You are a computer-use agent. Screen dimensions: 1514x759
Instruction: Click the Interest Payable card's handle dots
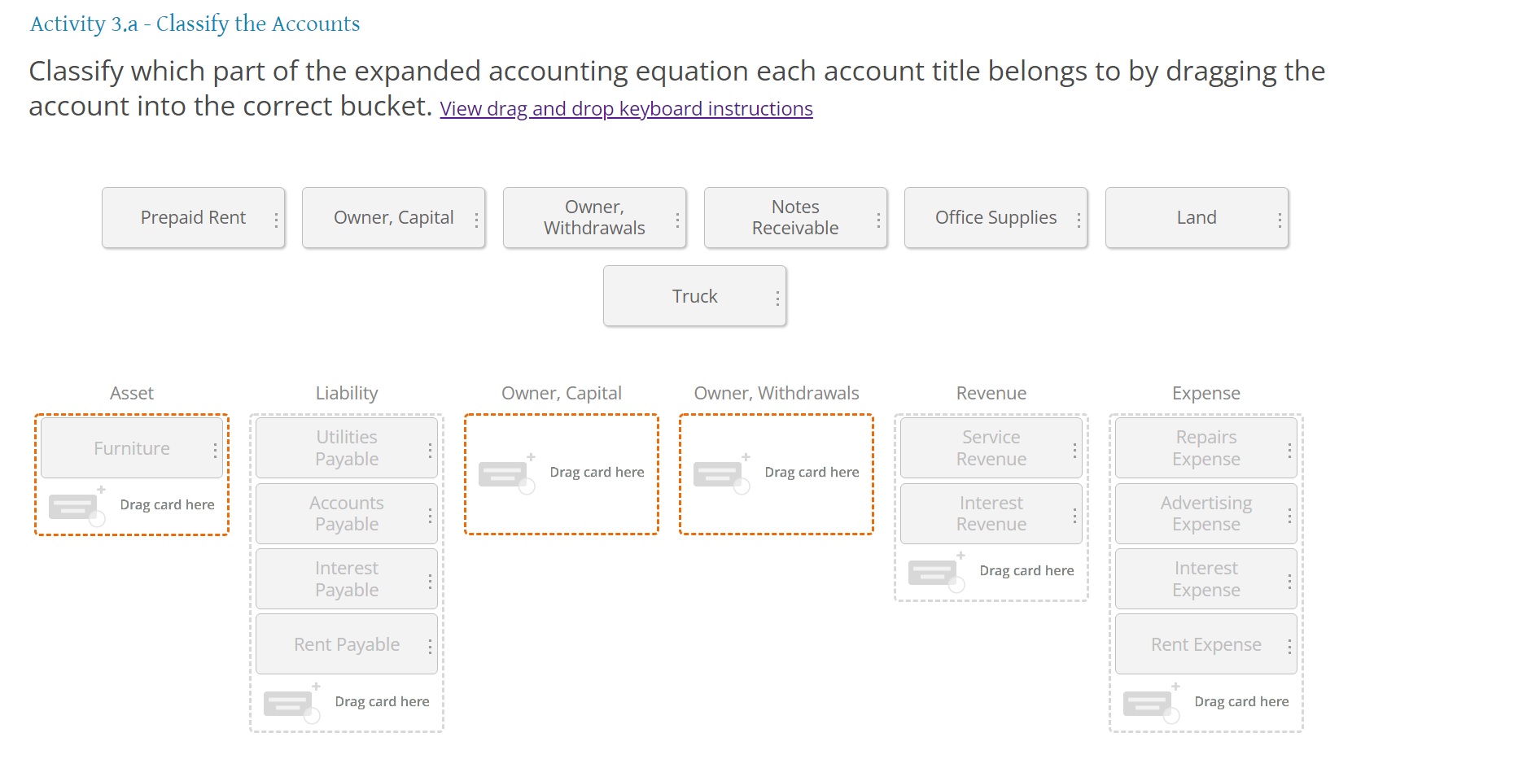(x=430, y=581)
